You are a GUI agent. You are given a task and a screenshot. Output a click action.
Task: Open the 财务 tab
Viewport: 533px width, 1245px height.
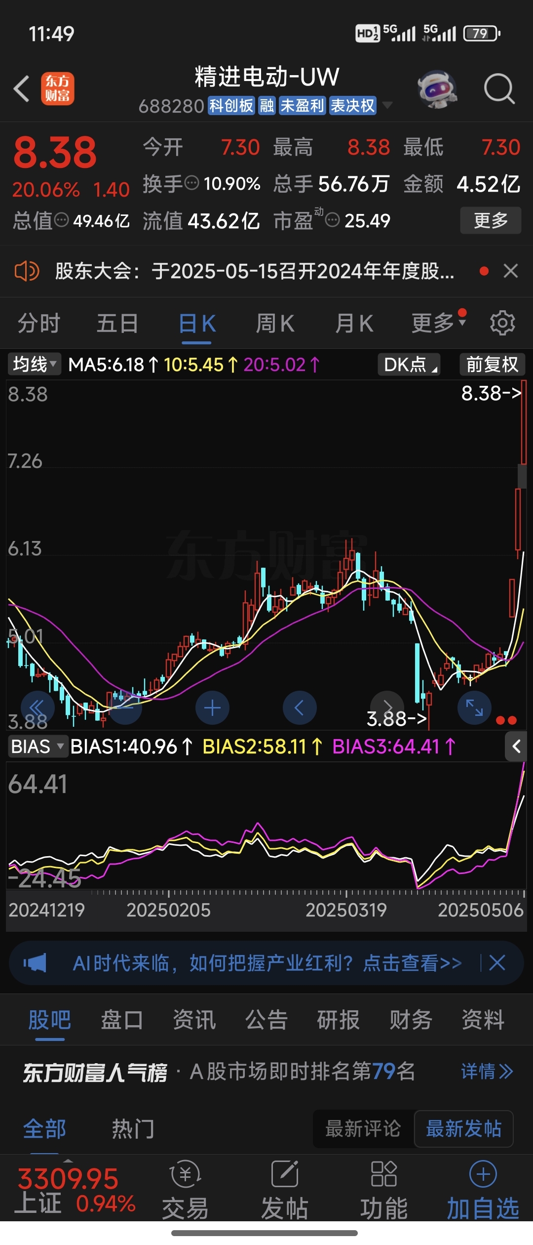[x=411, y=1020]
